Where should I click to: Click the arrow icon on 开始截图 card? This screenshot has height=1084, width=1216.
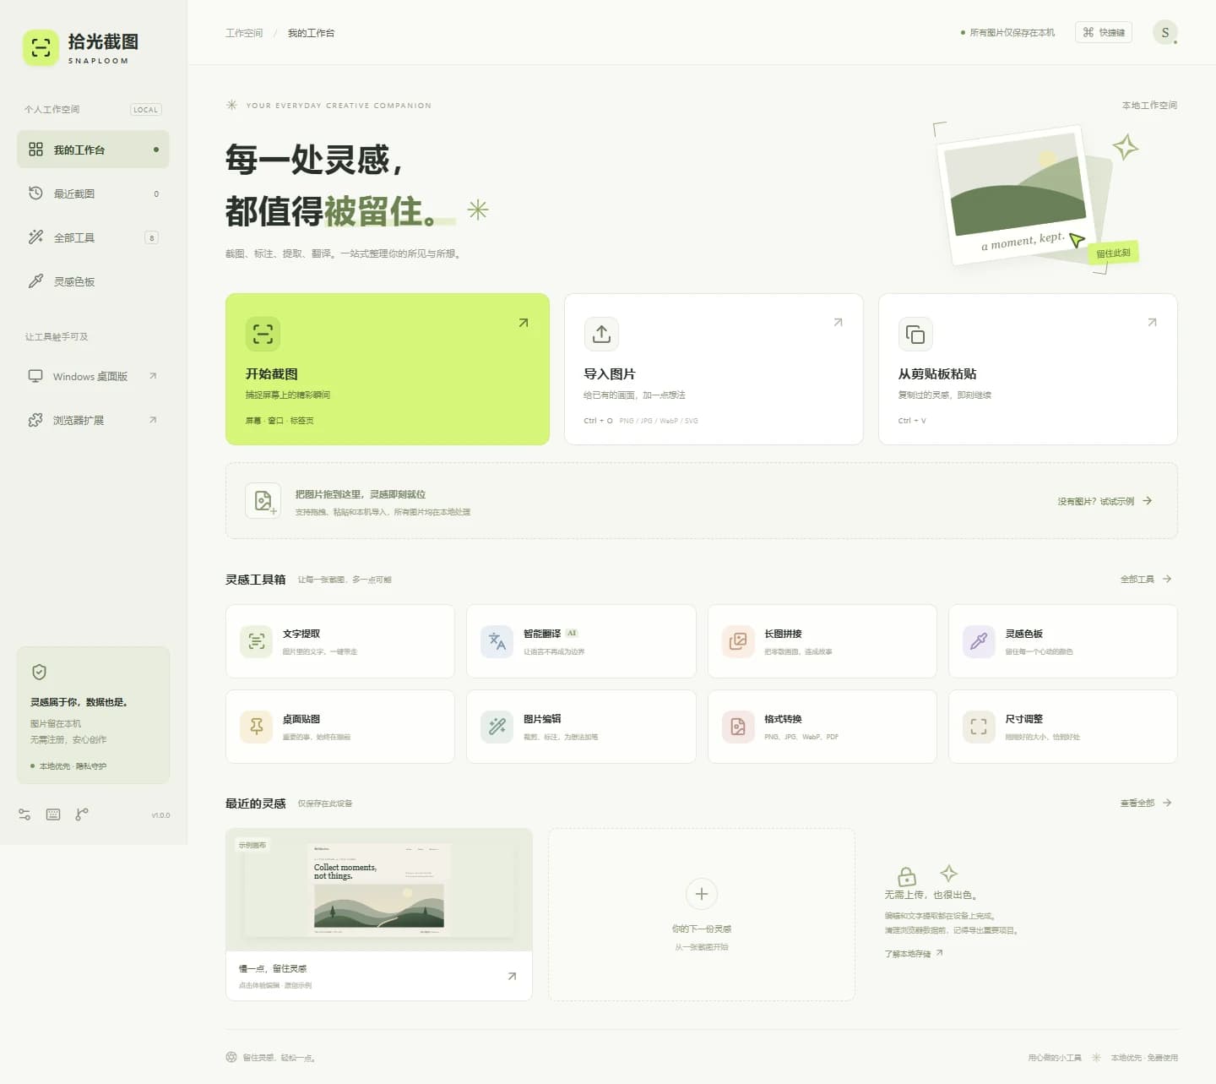click(524, 323)
